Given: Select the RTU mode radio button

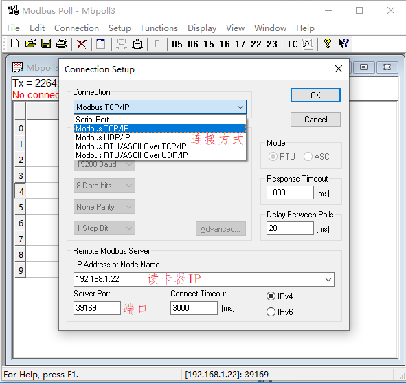Looking at the screenshot, I should [x=273, y=157].
